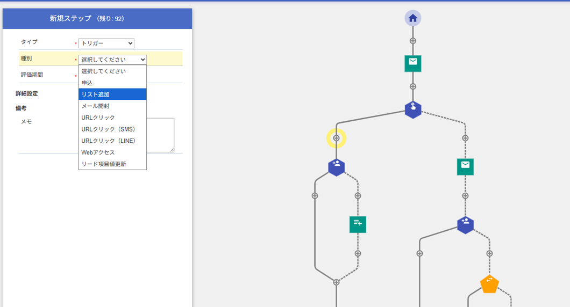Select the green mail step below home
570x307 pixels.
[412, 63]
